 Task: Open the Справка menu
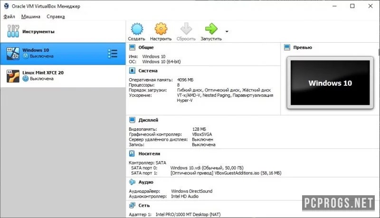tap(56, 17)
